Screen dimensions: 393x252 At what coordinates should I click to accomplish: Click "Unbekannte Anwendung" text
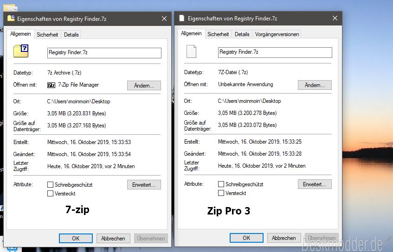(x=245, y=84)
